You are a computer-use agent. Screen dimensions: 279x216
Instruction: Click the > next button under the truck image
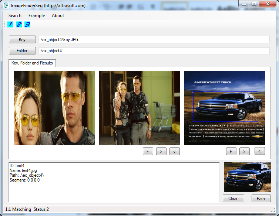click(245, 152)
